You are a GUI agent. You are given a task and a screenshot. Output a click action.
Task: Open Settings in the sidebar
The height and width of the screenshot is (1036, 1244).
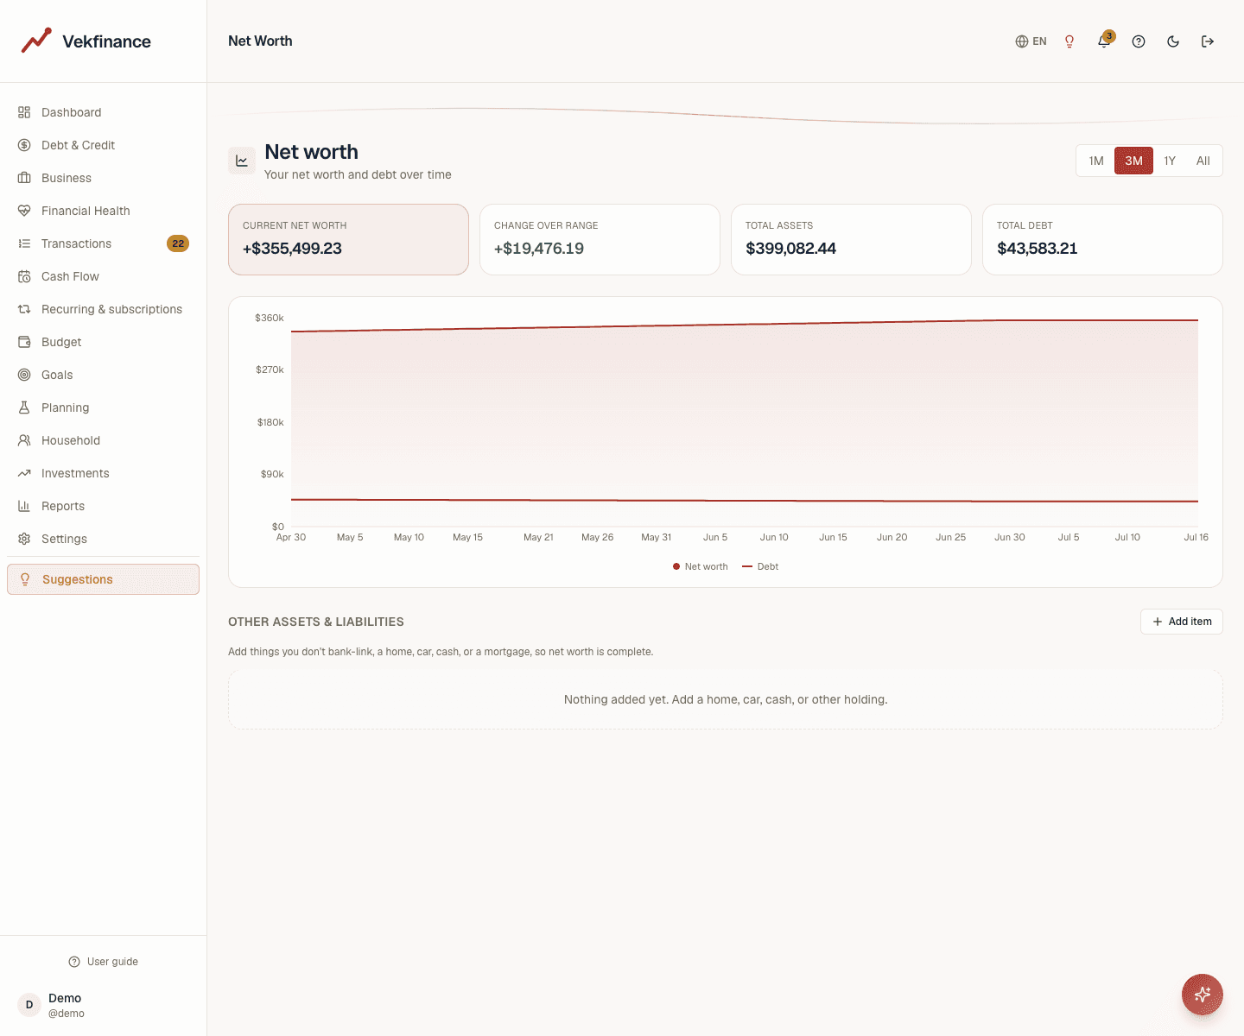coord(103,539)
